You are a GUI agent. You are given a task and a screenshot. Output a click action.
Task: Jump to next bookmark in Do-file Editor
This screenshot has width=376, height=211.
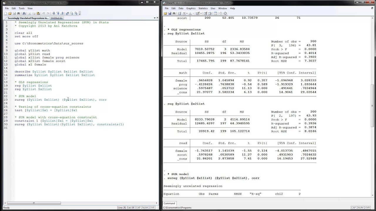point(62,13)
